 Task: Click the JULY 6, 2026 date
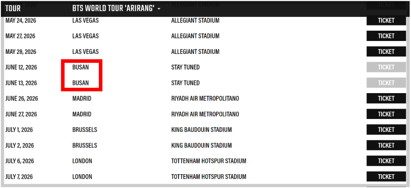[20, 161]
